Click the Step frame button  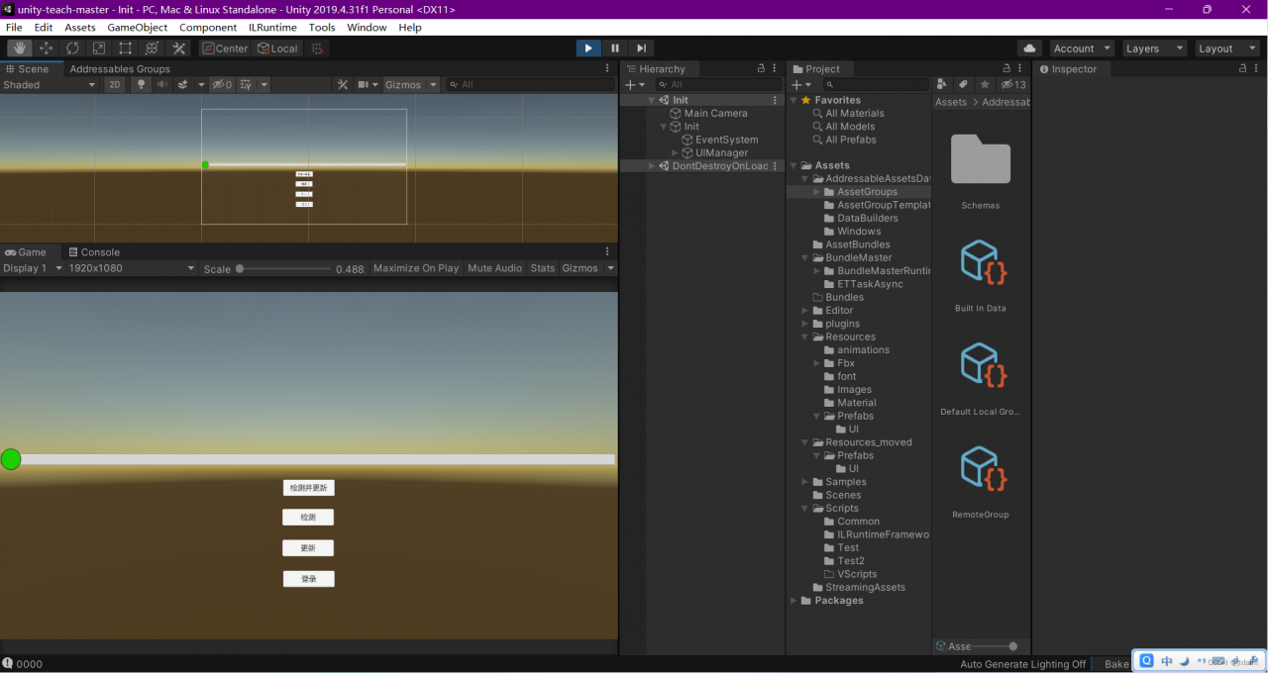pos(642,48)
